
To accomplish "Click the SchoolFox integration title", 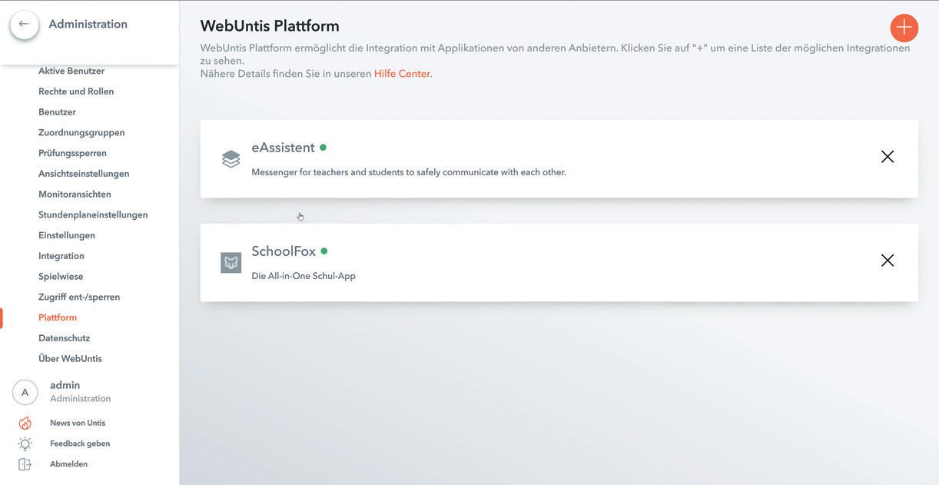I will coord(284,251).
